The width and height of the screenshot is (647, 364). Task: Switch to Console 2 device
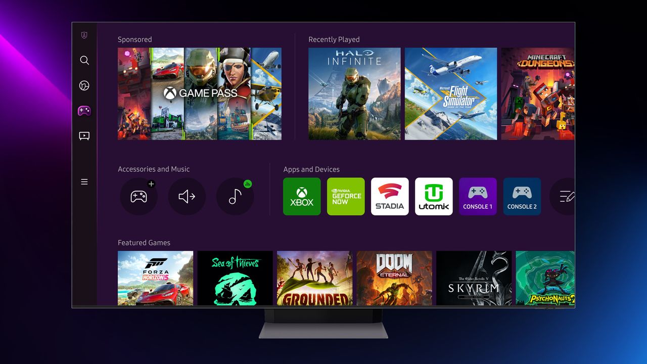[522, 197]
